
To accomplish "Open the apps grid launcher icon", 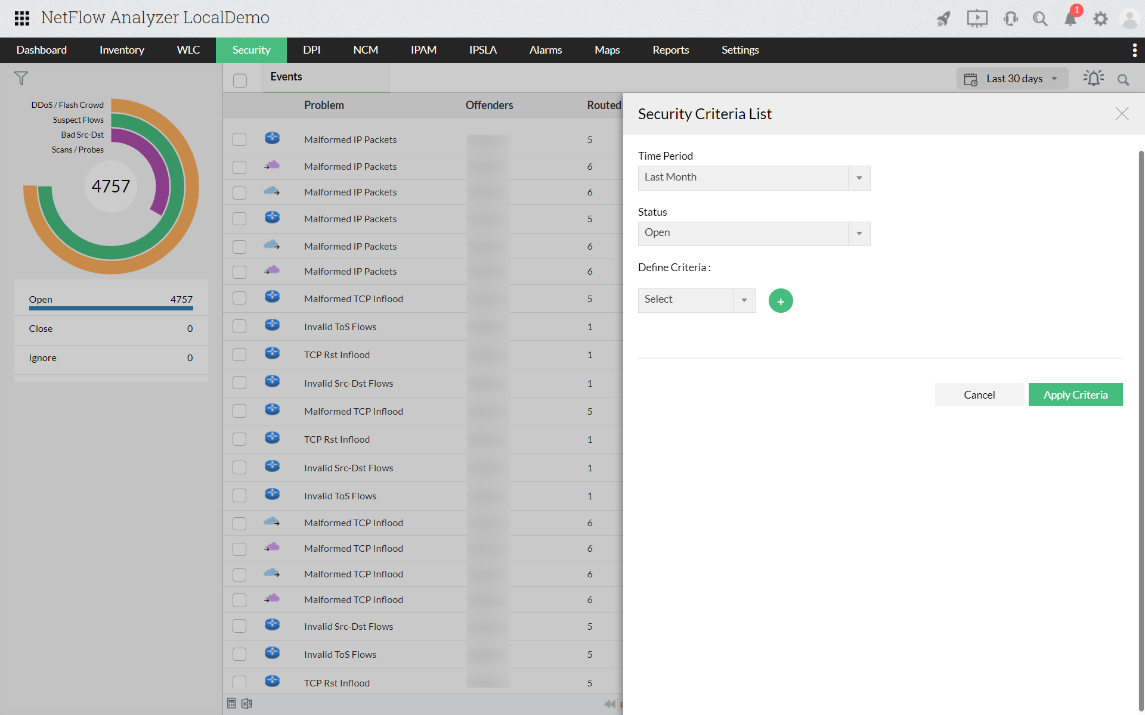I will coord(22,18).
